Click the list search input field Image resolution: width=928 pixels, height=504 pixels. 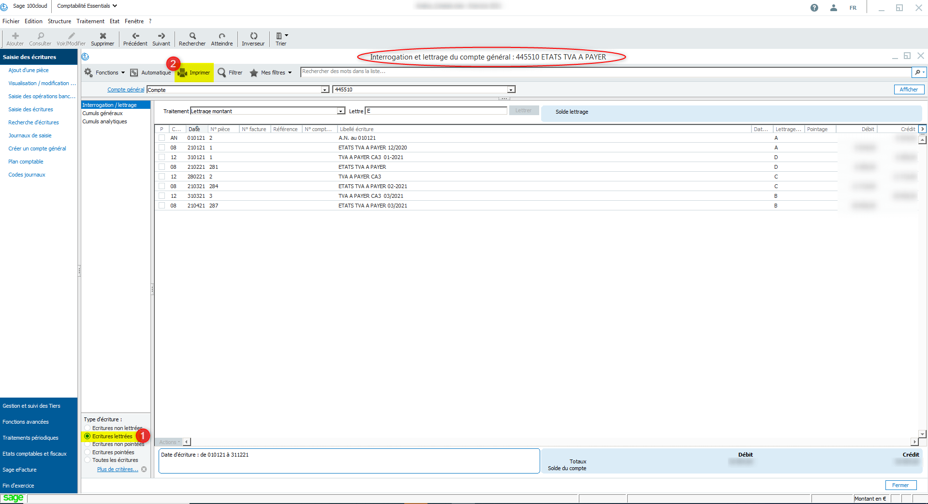point(604,72)
